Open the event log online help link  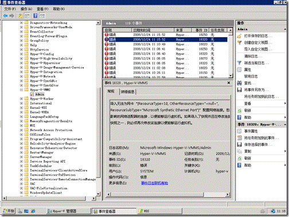(x=154, y=183)
